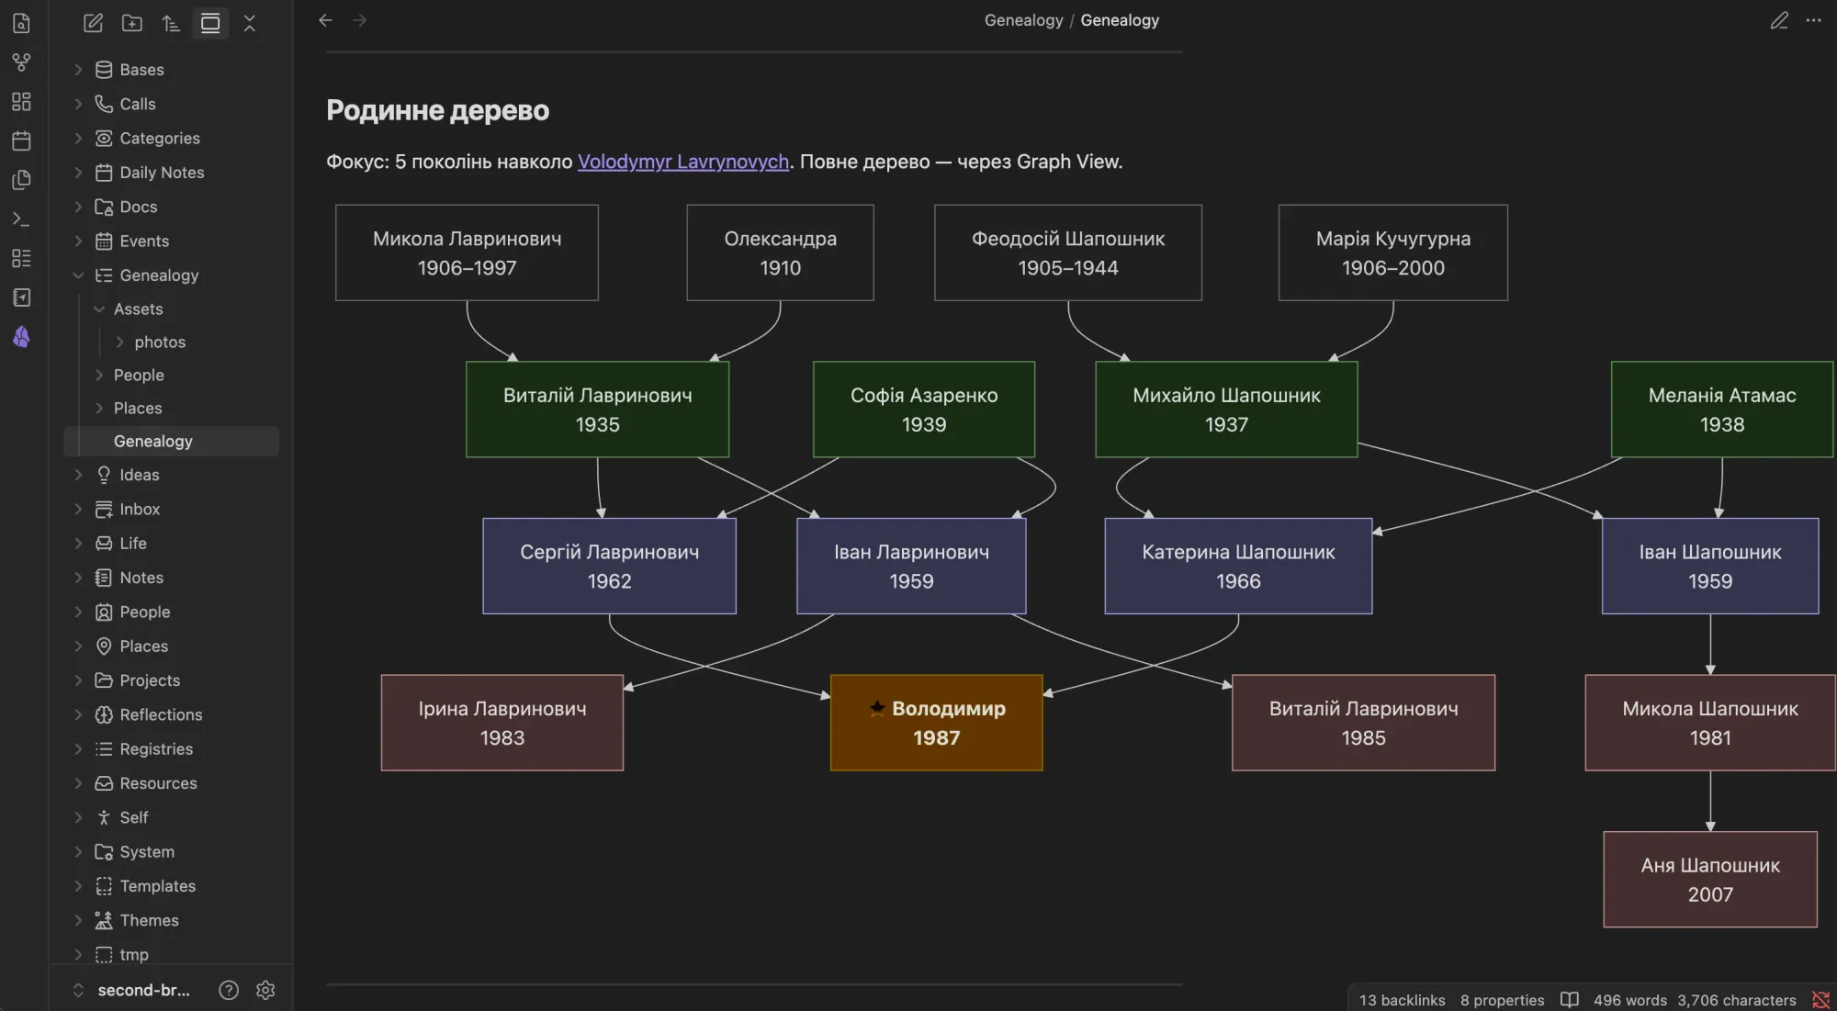
Task: Open the Volodymyr Lavrynovych link
Action: tap(682, 162)
